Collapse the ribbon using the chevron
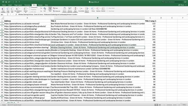 [x=186, y=5]
